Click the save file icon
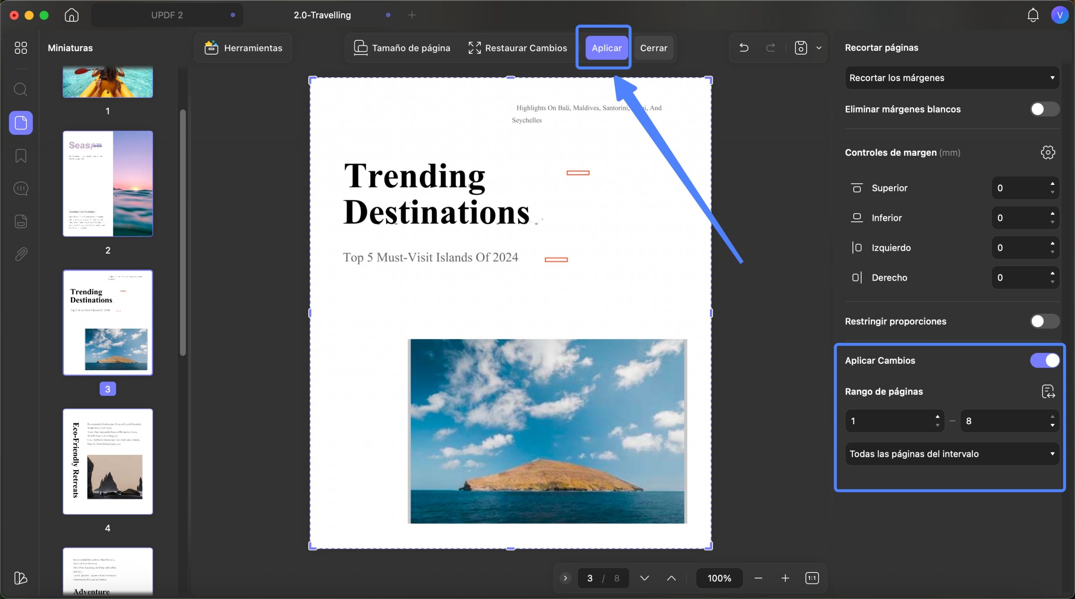This screenshot has height=599, width=1075. [x=801, y=48]
